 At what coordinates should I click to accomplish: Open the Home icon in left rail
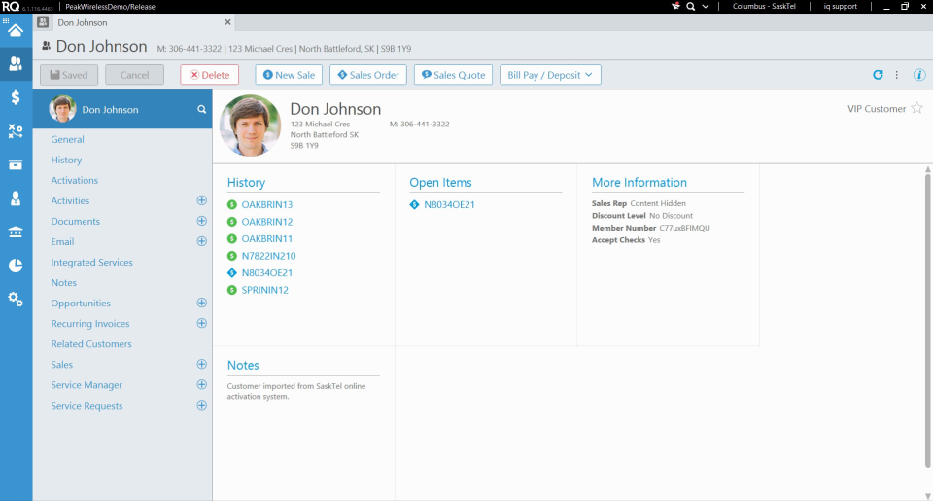click(16, 30)
